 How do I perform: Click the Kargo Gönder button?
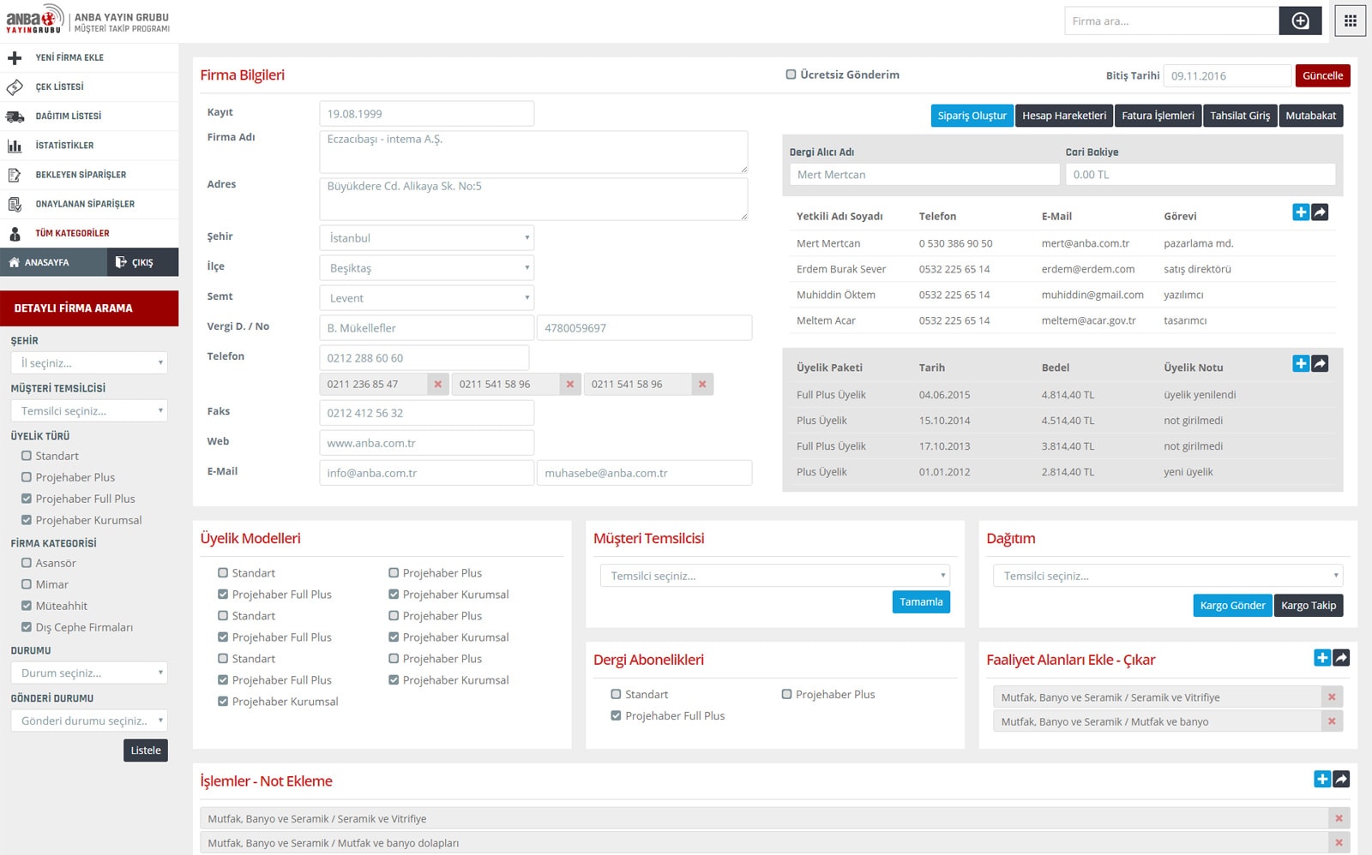click(x=1232, y=606)
